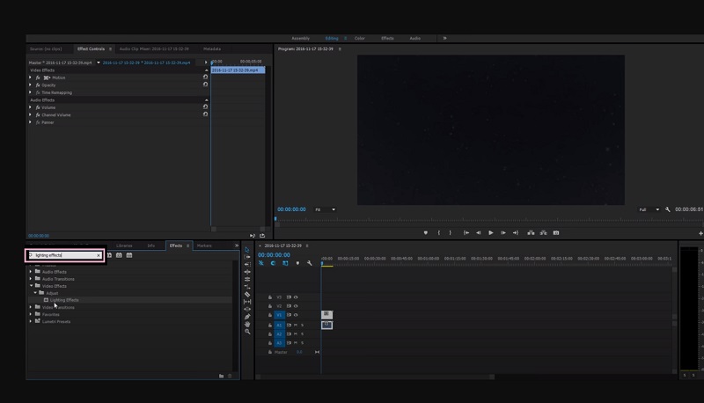Open the Fit zoom level dropdown
The height and width of the screenshot is (403, 704).
pos(326,209)
